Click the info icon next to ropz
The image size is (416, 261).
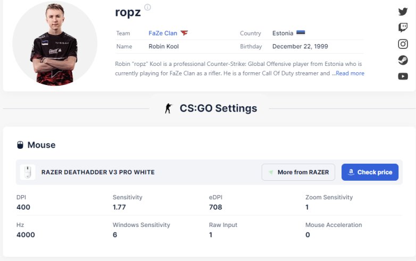point(147,7)
